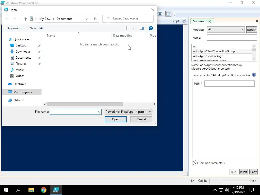Click the volume speaker tray icon
The image size is (260, 195).
point(227,190)
